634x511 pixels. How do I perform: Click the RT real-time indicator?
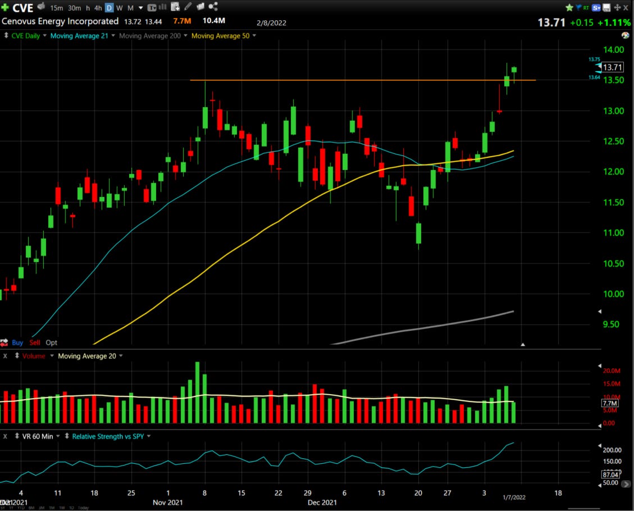(586, 8)
